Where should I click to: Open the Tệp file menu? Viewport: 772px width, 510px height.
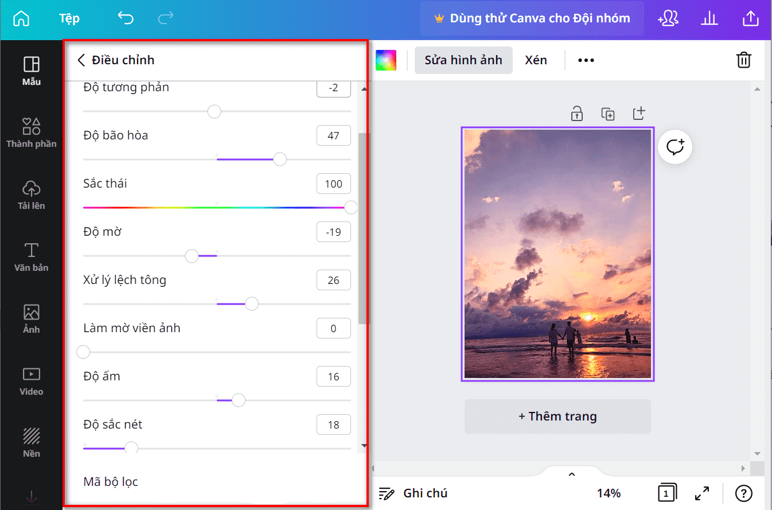[x=69, y=18]
